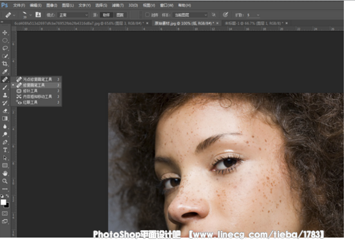Set source to 图案 (Pattern)
The height and width of the screenshot is (245, 355).
(x=120, y=15)
